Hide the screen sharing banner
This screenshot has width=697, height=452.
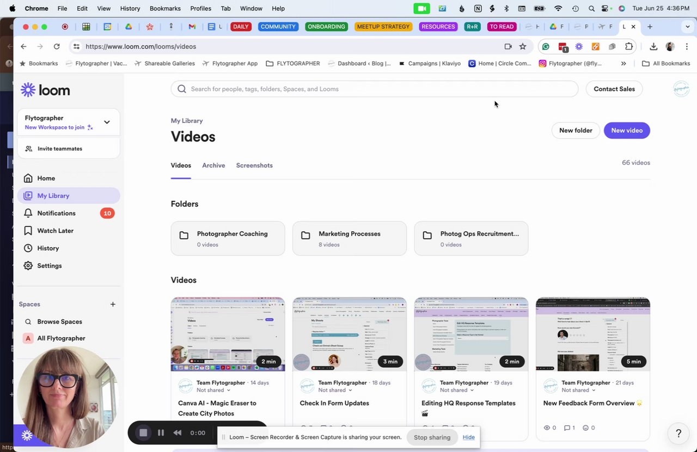469,437
